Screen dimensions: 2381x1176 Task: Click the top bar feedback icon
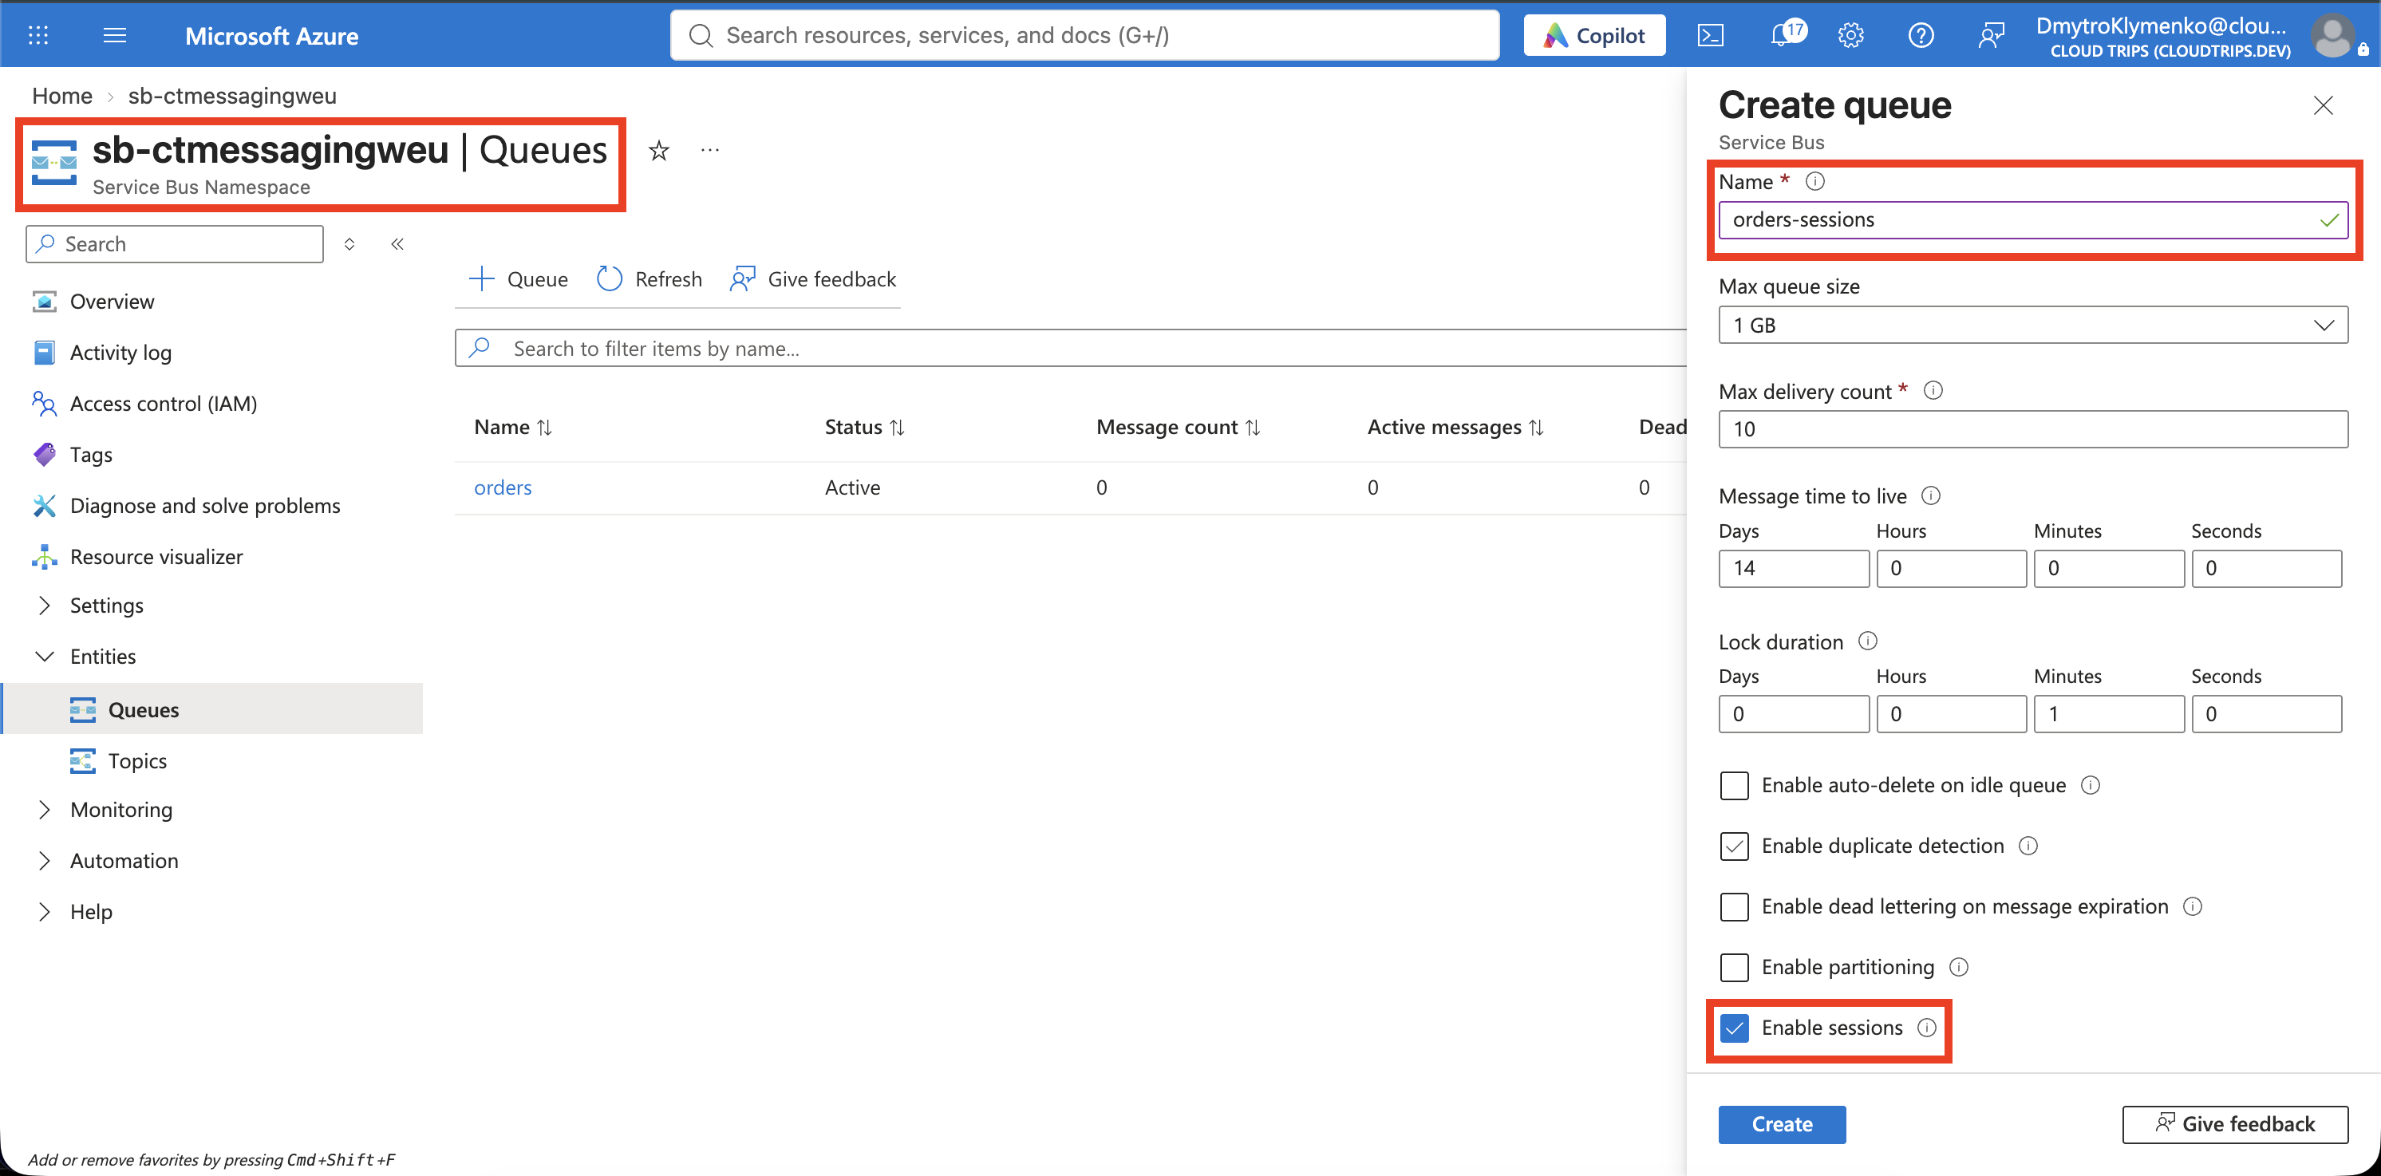[1991, 35]
